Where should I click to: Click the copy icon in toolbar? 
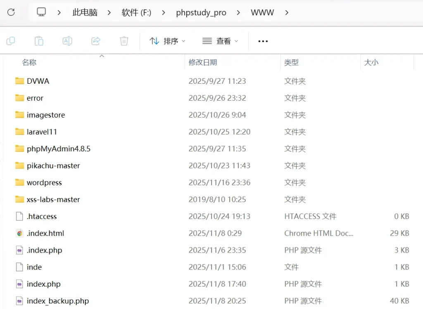(x=11, y=41)
